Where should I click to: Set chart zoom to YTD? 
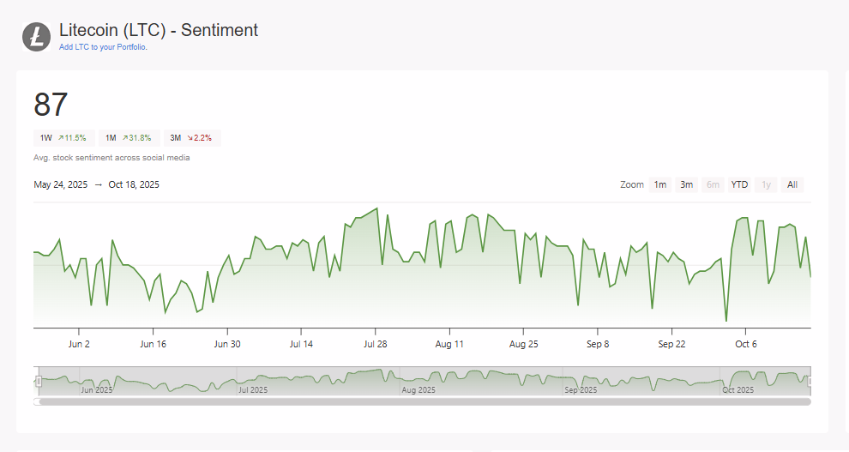tap(739, 184)
